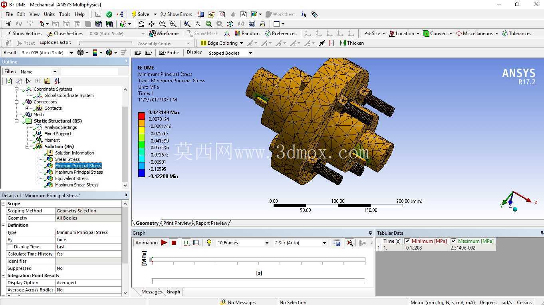Image resolution: width=544 pixels, height=305 pixels.
Task: Select the Pan tool
Action: [x=151, y=24]
